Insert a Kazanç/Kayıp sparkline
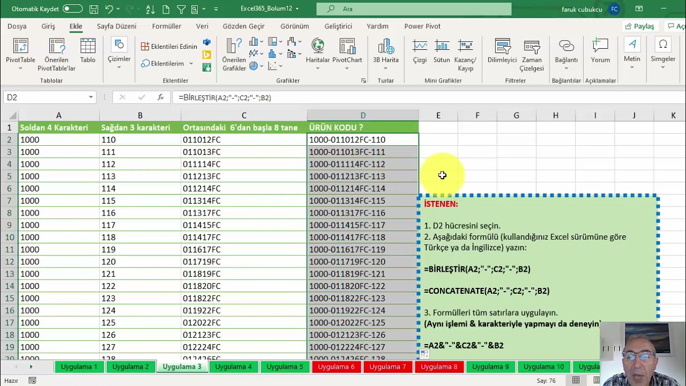 pyautogui.click(x=465, y=54)
